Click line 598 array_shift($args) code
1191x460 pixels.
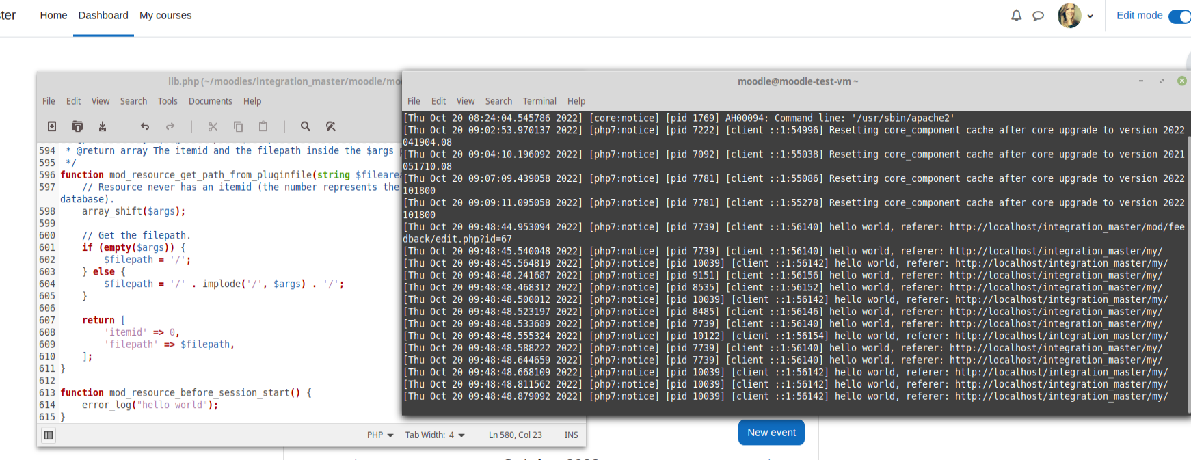click(134, 212)
